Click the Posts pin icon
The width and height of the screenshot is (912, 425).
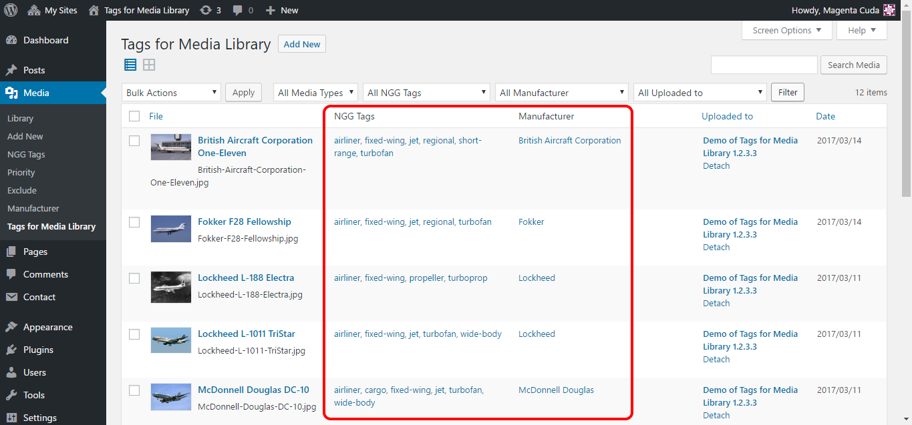point(11,70)
